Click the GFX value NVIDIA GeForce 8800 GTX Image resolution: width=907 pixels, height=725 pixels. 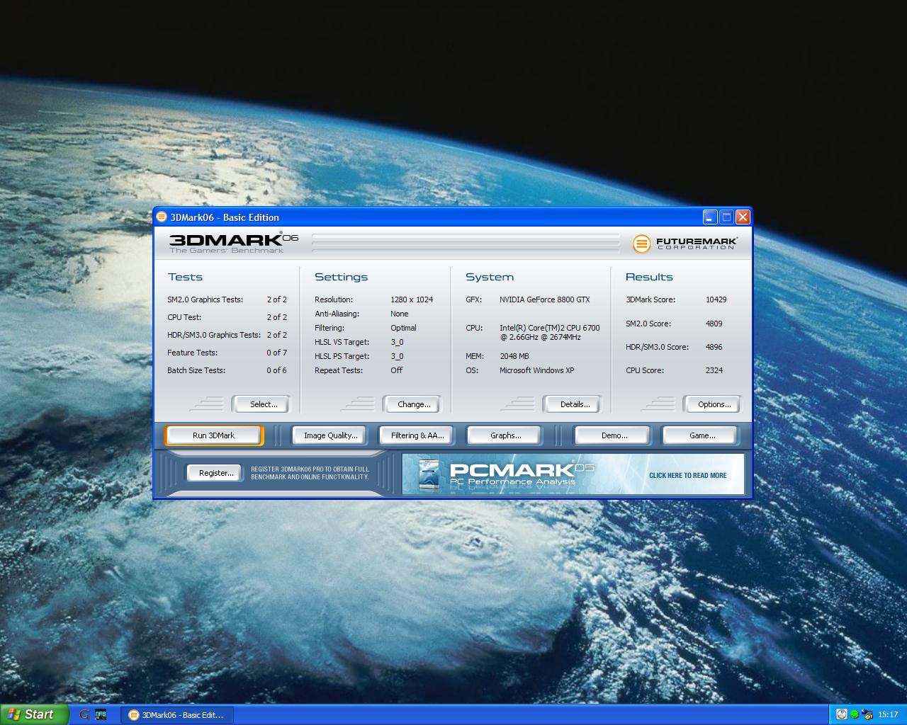pyautogui.click(x=544, y=299)
